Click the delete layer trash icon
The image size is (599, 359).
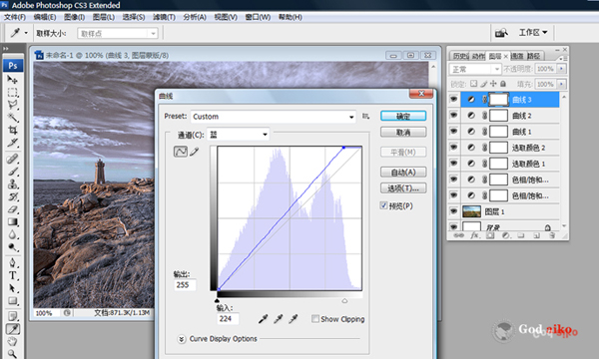pyautogui.click(x=552, y=235)
